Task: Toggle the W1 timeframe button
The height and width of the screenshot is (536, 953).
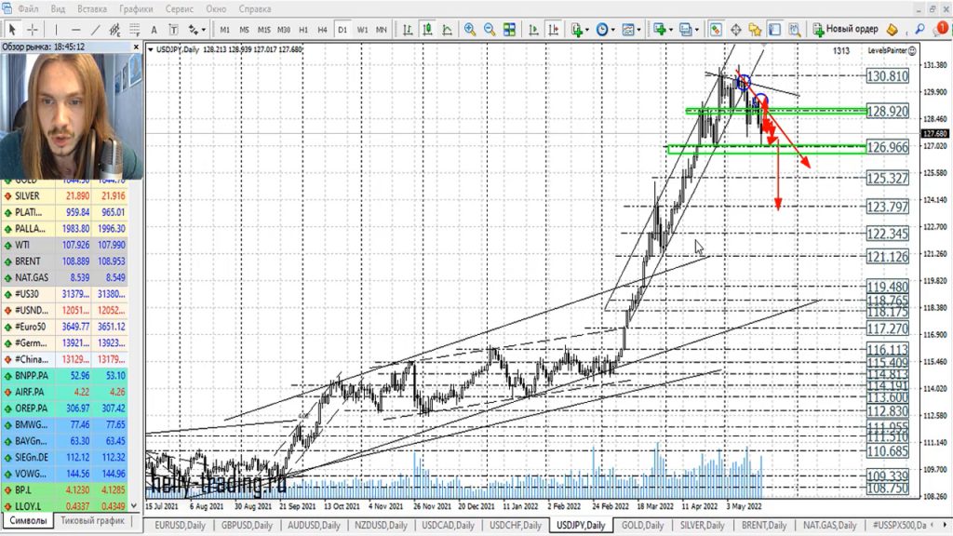Action: click(x=362, y=30)
